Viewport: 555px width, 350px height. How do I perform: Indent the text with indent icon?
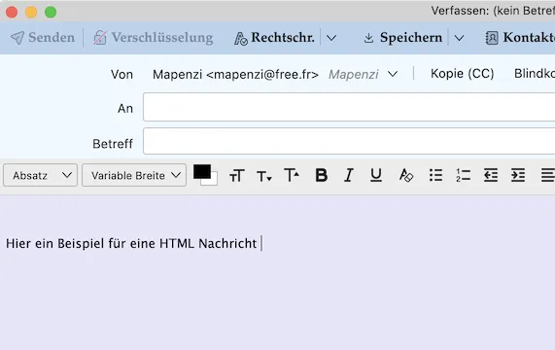(x=518, y=175)
